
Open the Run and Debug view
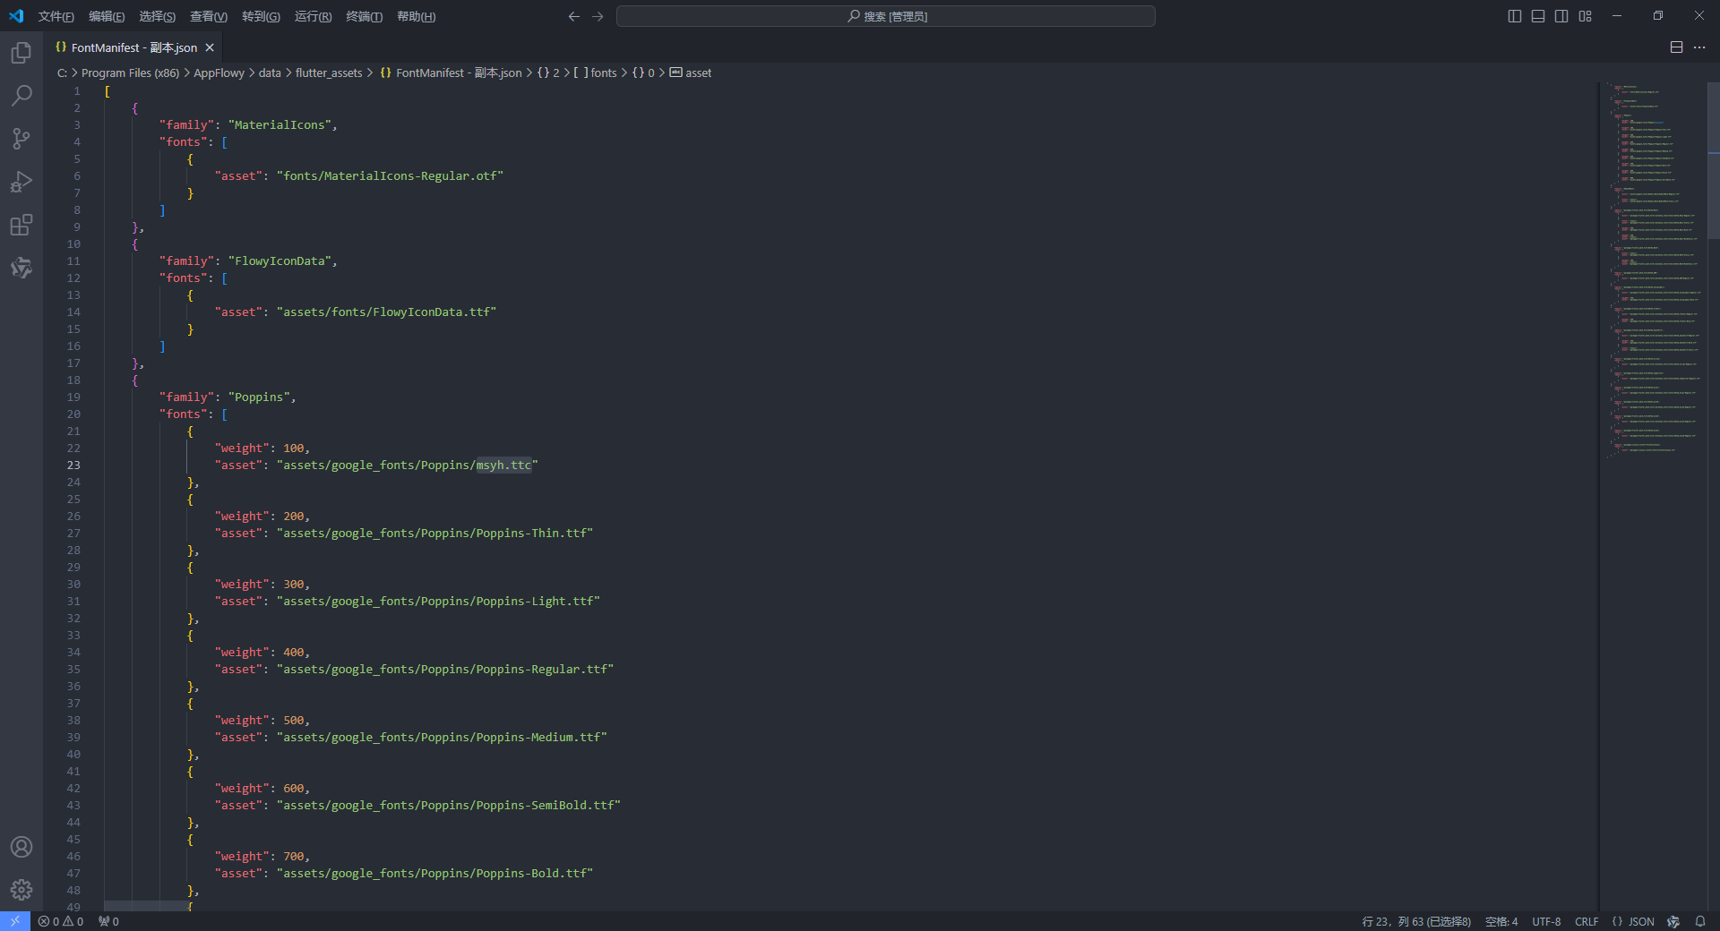[x=21, y=182]
